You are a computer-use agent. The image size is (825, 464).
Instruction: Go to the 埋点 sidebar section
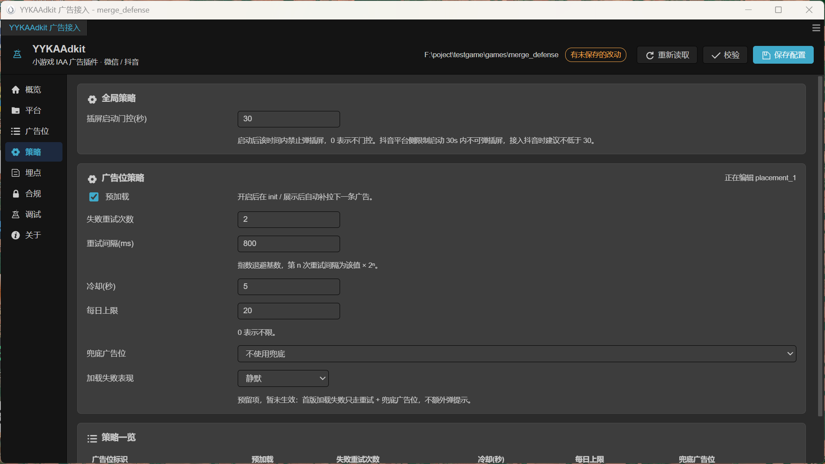tap(34, 173)
